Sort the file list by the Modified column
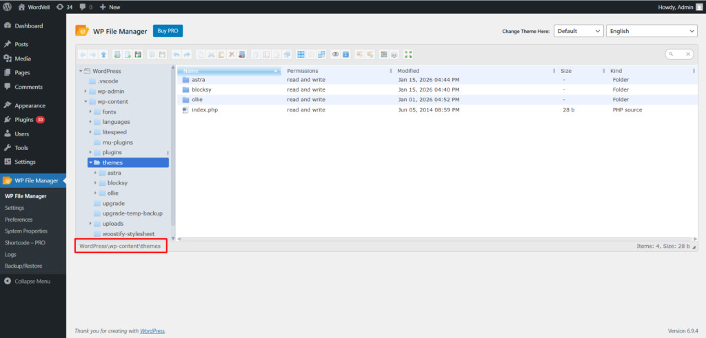Viewport: 706px width, 338px height. click(408, 71)
